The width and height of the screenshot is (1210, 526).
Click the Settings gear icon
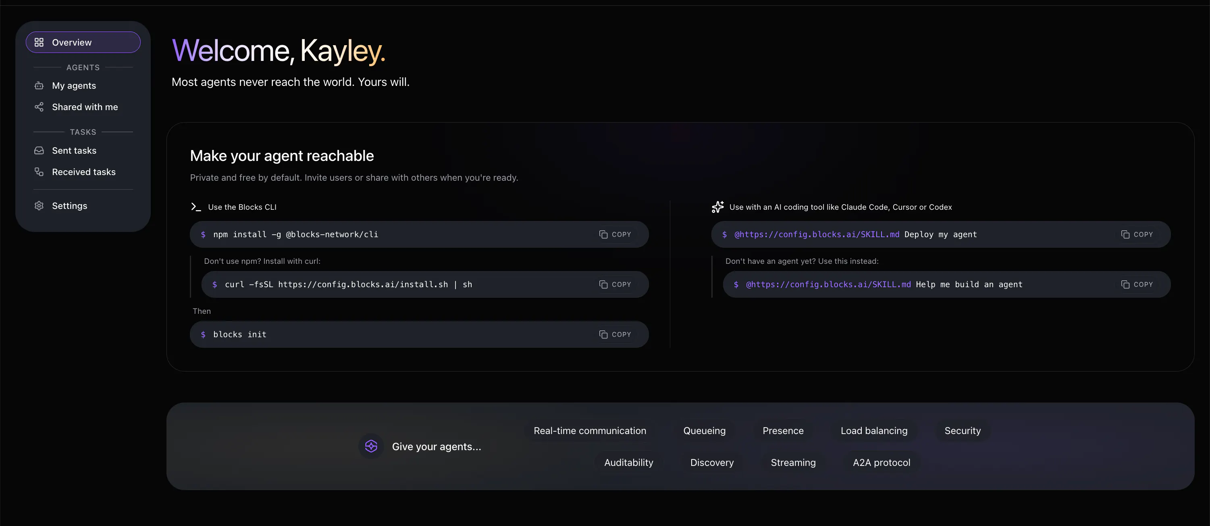pyautogui.click(x=39, y=206)
